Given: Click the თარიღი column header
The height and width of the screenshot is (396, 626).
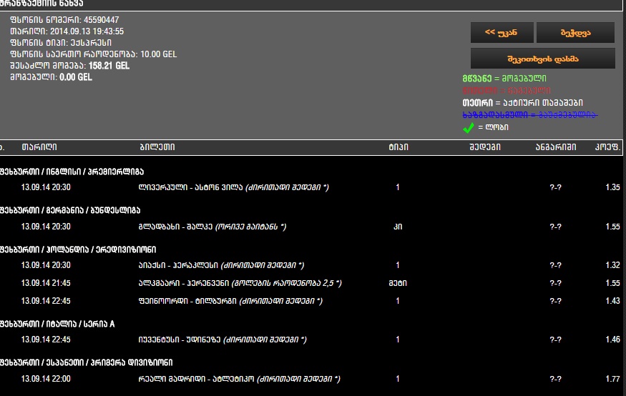Looking at the screenshot, I should tap(39, 147).
